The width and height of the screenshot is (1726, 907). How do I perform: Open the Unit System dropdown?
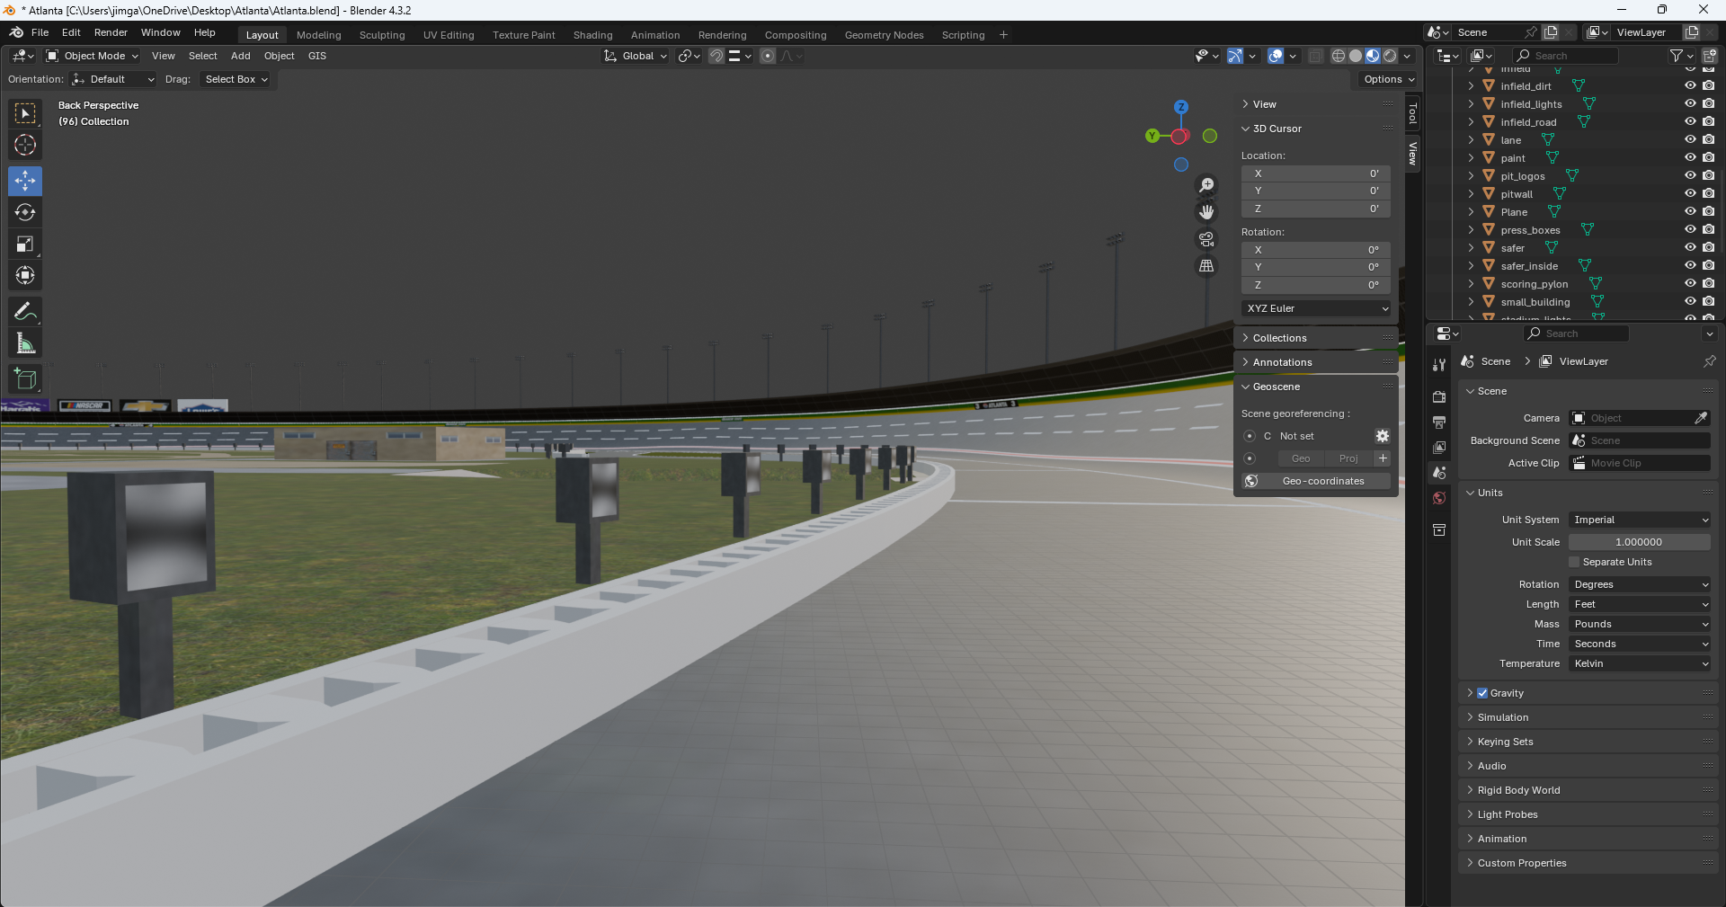coord(1640,520)
